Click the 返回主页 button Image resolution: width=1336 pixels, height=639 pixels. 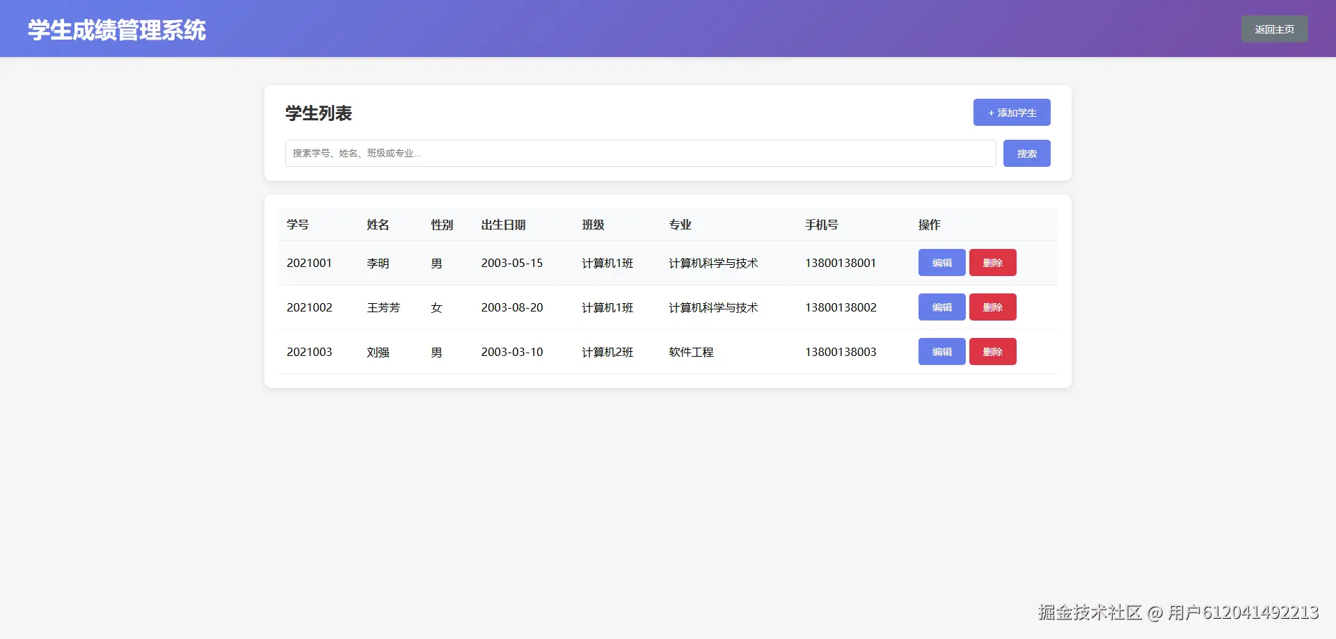click(1274, 29)
